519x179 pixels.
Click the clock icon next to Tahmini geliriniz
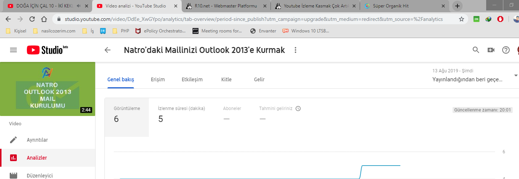point(298,109)
